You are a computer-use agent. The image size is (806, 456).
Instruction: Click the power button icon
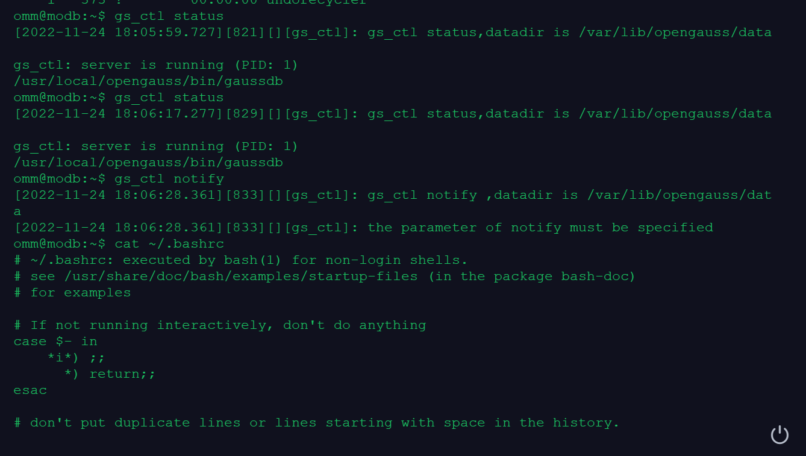pyautogui.click(x=779, y=434)
